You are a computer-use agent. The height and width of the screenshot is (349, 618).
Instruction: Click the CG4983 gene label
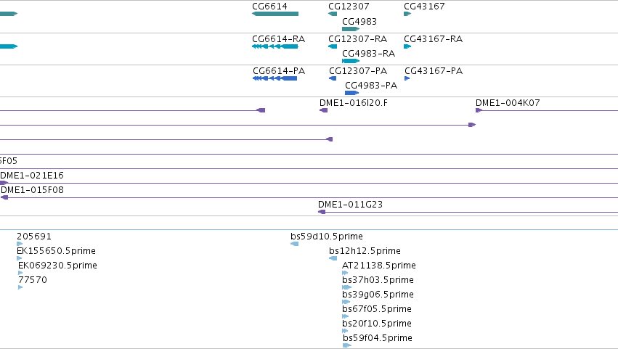click(359, 21)
